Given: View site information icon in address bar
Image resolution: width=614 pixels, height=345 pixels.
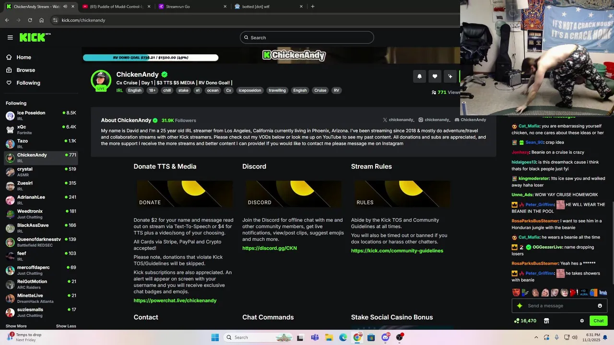Looking at the screenshot, I should (x=55, y=20).
